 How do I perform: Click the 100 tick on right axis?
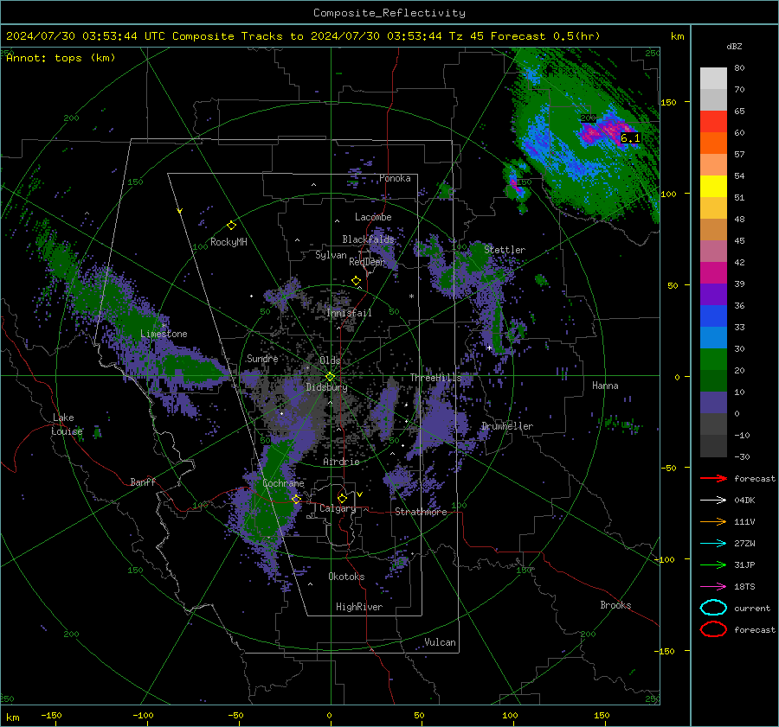pos(668,194)
